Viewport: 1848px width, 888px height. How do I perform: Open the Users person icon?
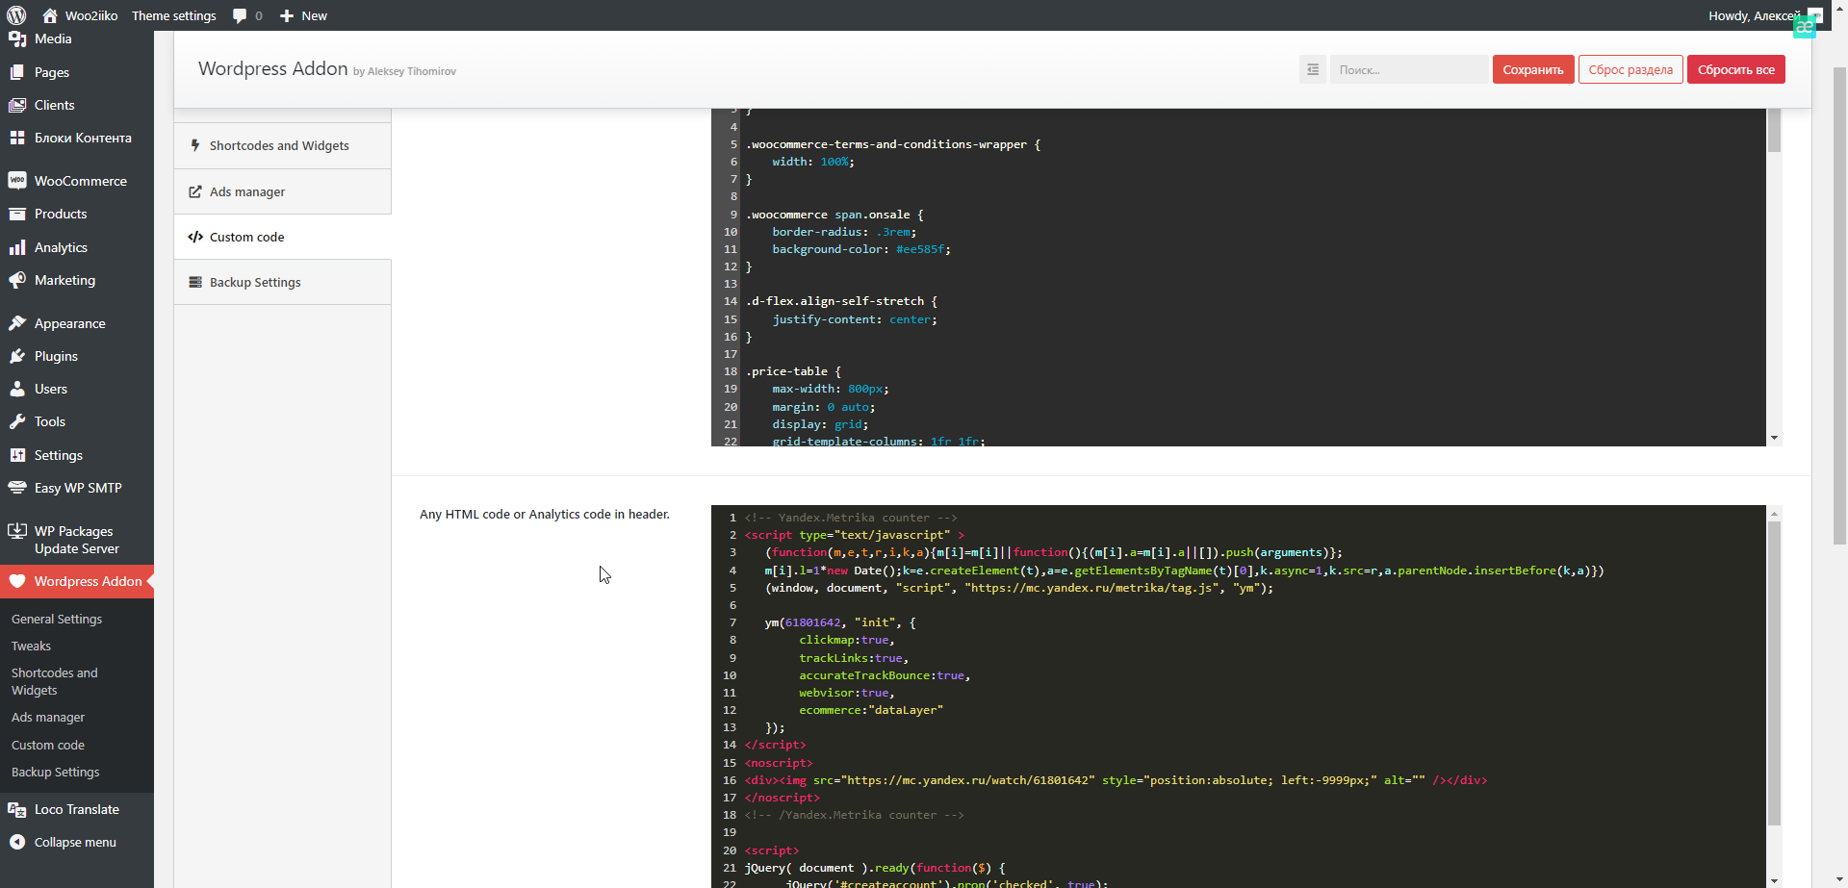click(17, 389)
